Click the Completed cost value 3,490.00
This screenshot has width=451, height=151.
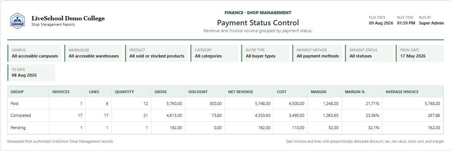coord(296,115)
